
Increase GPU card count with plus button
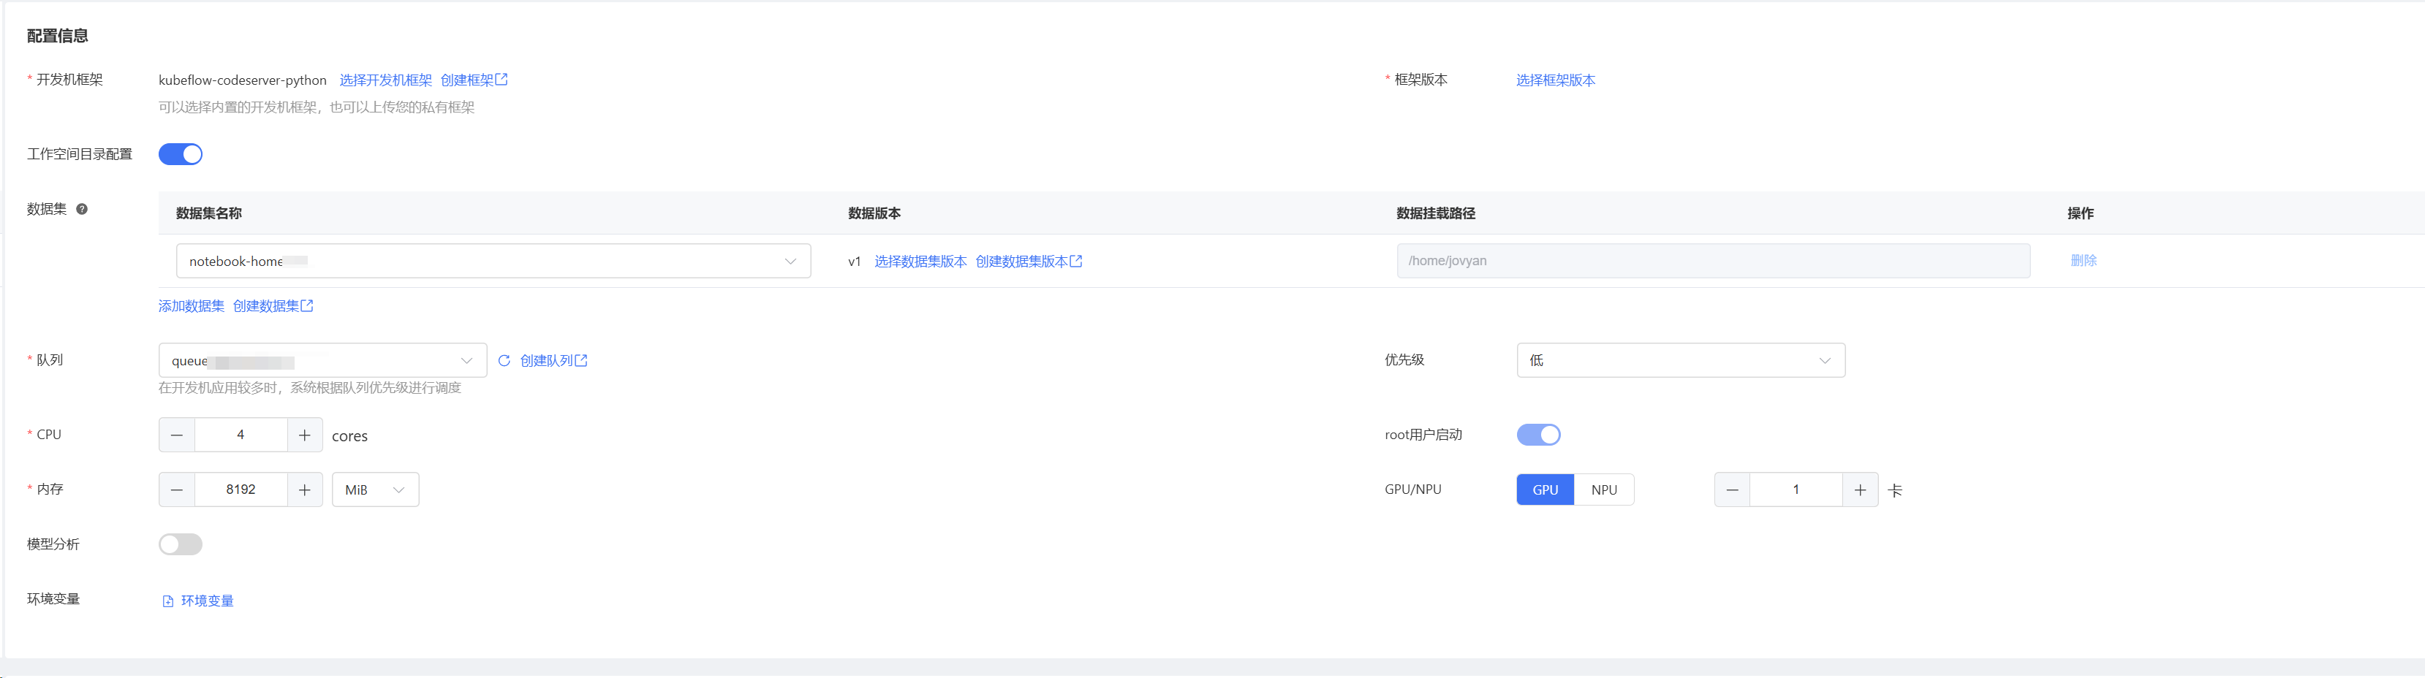(x=1859, y=489)
